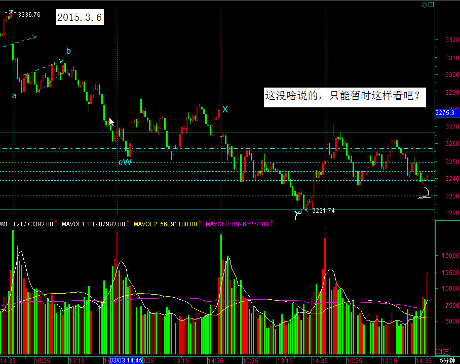This screenshot has width=460, height=364.
Task: Select the 'cW' wave label on chart
Action: [125, 162]
